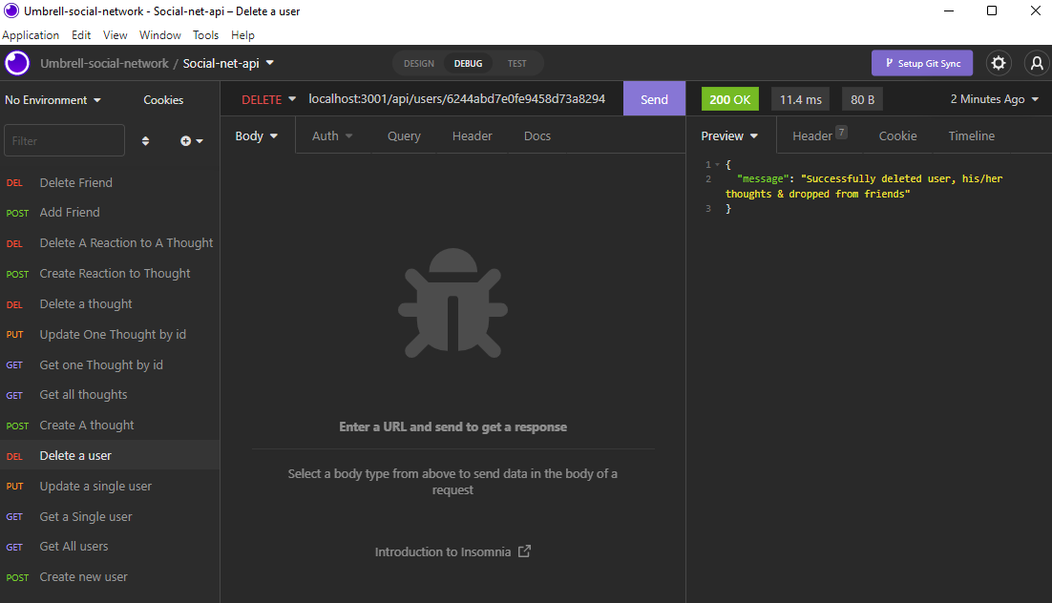Open the response history showing 2 Minutes Ago

993,98
